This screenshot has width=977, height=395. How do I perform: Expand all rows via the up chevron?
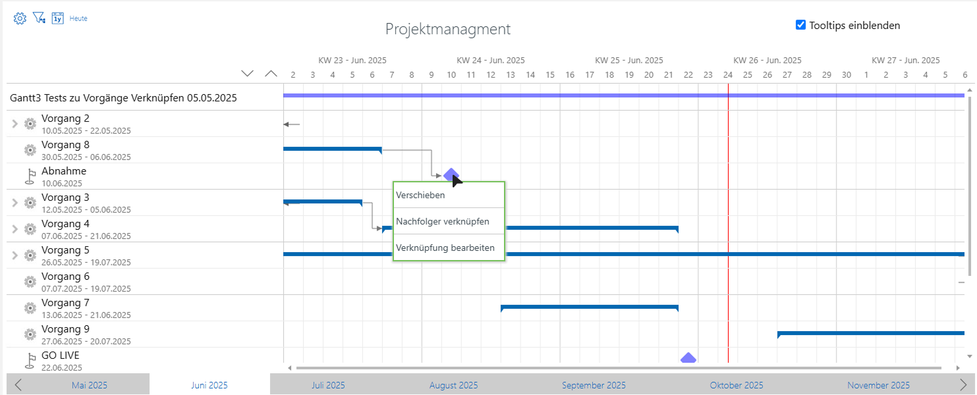271,73
